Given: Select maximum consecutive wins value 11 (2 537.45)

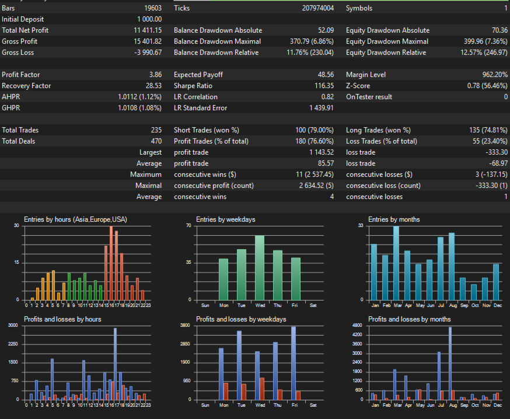Looking at the screenshot, I should pos(315,174).
